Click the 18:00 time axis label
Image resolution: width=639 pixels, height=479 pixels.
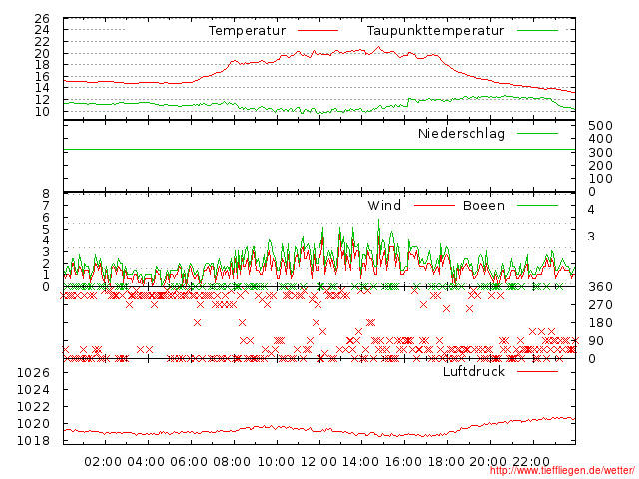pyautogui.click(x=446, y=462)
